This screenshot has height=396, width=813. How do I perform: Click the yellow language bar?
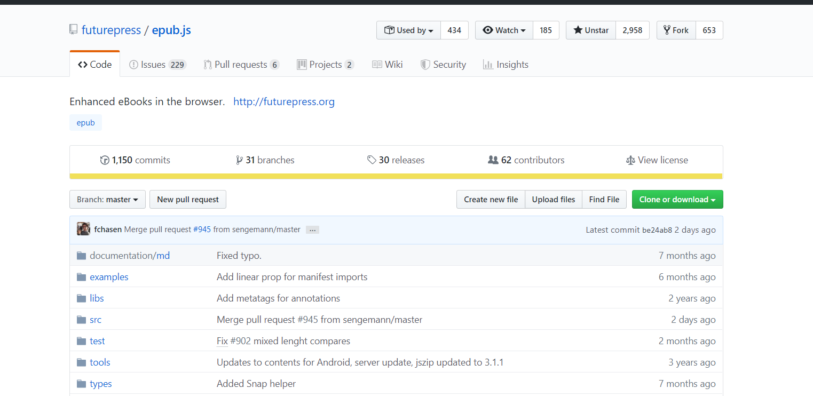(396, 177)
